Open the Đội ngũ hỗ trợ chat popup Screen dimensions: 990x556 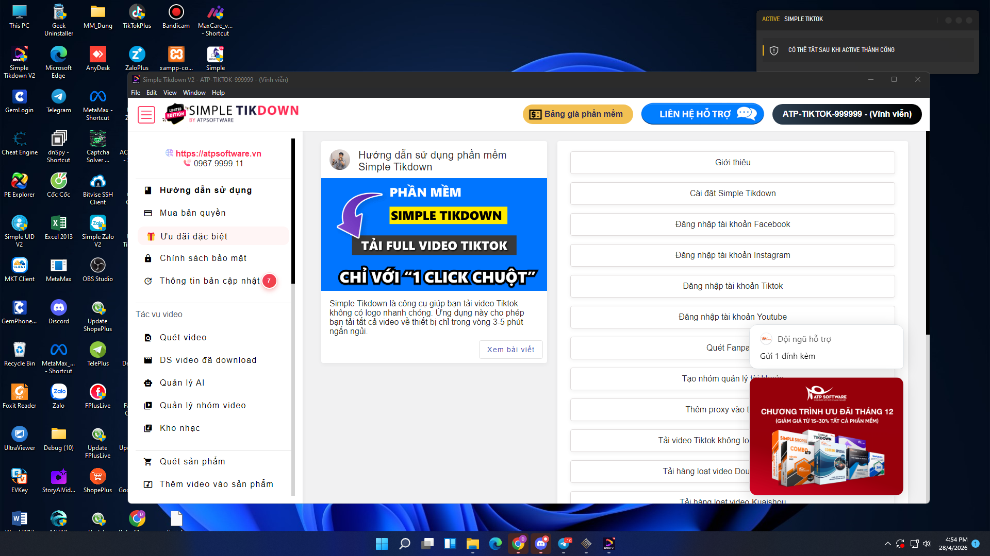point(826,347)
